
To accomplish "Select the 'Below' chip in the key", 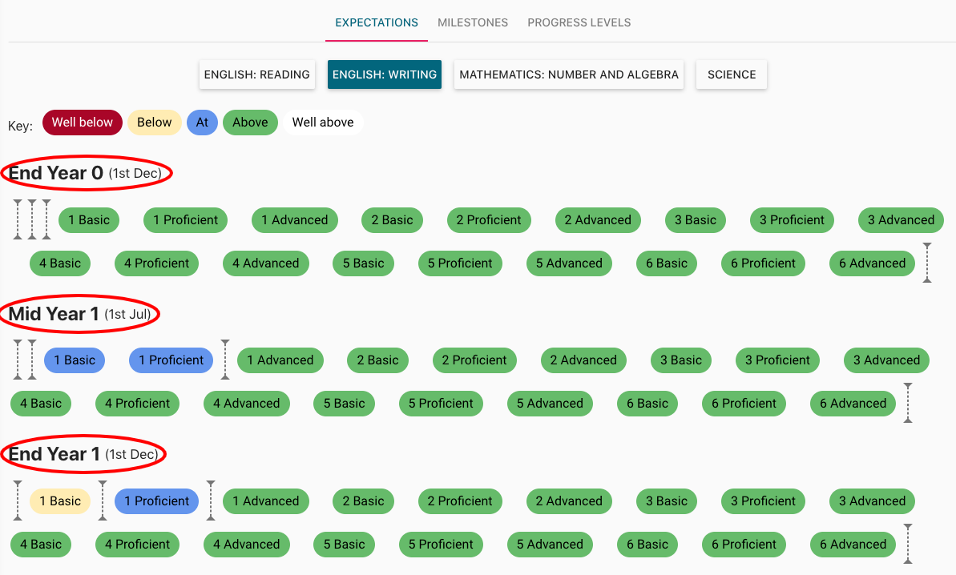I will [x=154, y=122].
